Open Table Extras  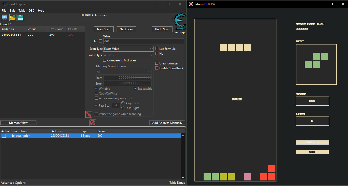tap(177, 183)
